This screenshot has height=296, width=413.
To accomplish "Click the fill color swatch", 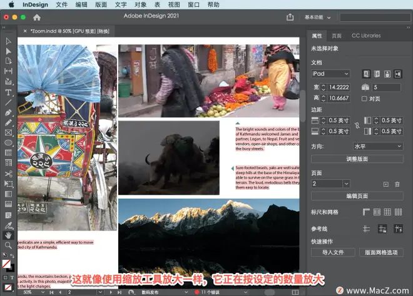I will click(6, 264).
